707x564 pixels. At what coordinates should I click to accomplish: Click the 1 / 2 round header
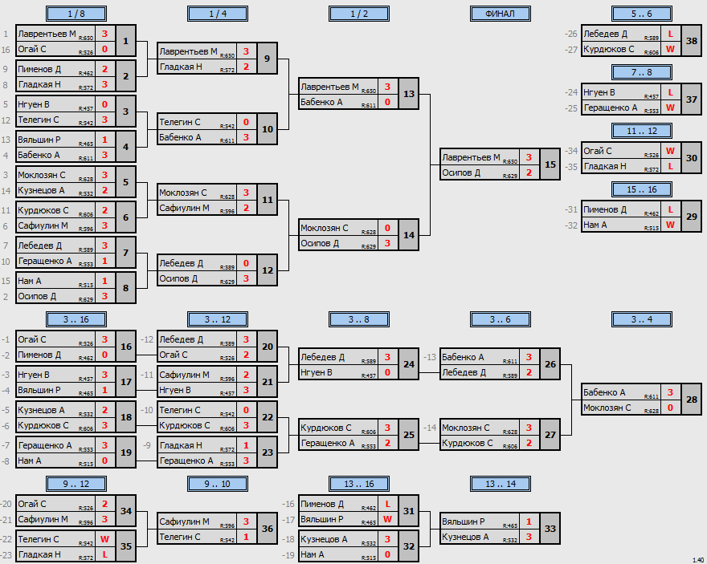click(359, 14)
